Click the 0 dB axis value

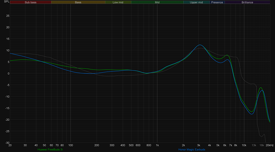click(8, 73)
